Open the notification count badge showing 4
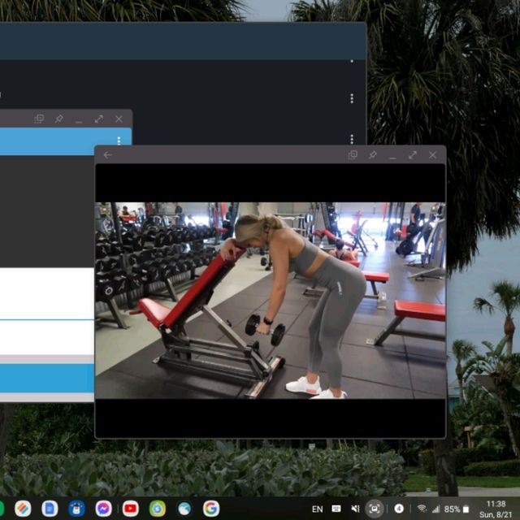The height and width of the screenshot is (520, 520). [x=399, y=509]
